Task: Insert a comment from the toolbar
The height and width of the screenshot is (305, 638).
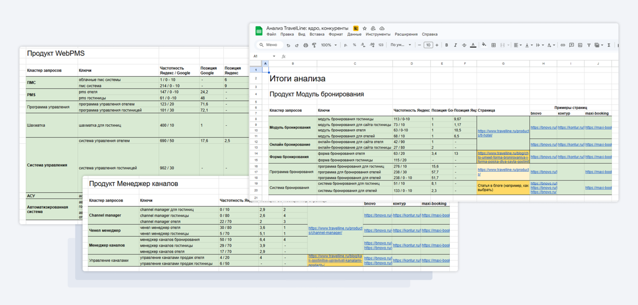Action: click(x=571, y=45)
